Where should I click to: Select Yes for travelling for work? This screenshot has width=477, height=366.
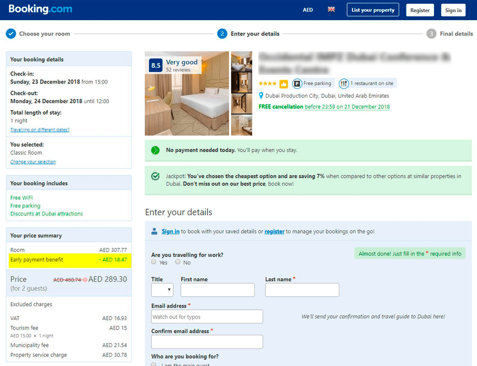click(154, 262)
